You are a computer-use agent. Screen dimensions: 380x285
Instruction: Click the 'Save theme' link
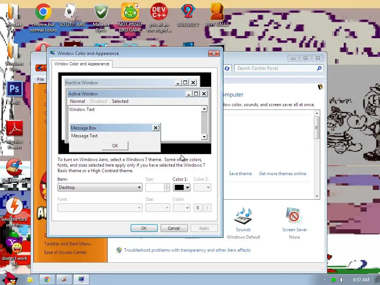240,174
